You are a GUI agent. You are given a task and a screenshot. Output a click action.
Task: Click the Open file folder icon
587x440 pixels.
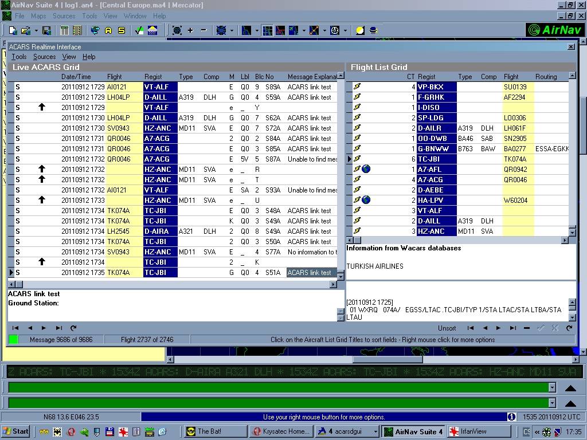(25, 30)
